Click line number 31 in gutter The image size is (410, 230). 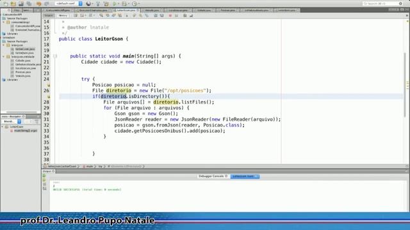point(46,119)
